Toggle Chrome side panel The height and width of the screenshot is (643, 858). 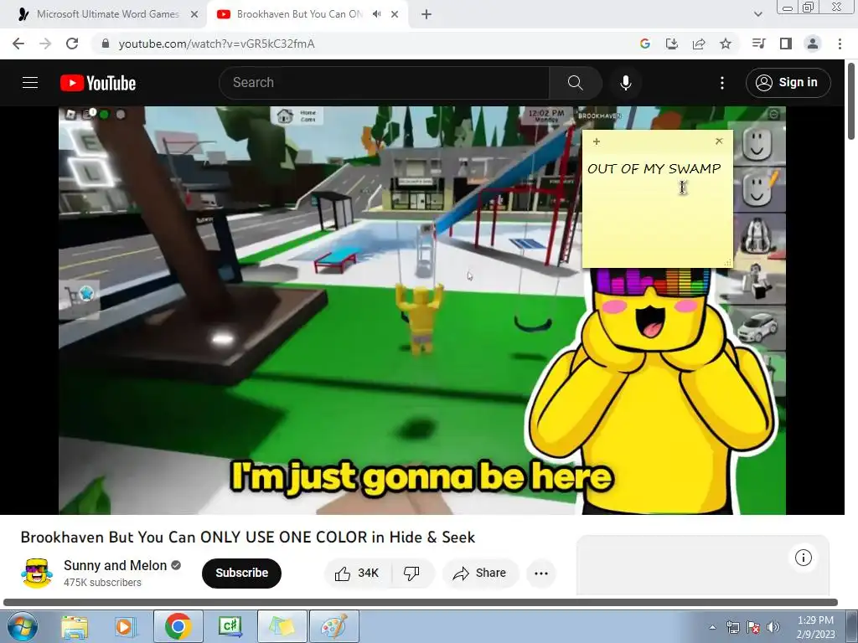point(786,44)
